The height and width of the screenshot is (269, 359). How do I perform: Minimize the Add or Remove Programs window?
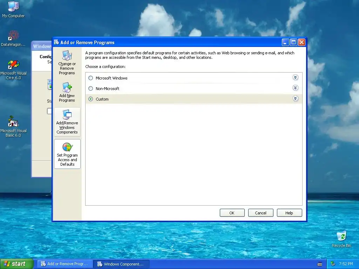tap(285, 42)
